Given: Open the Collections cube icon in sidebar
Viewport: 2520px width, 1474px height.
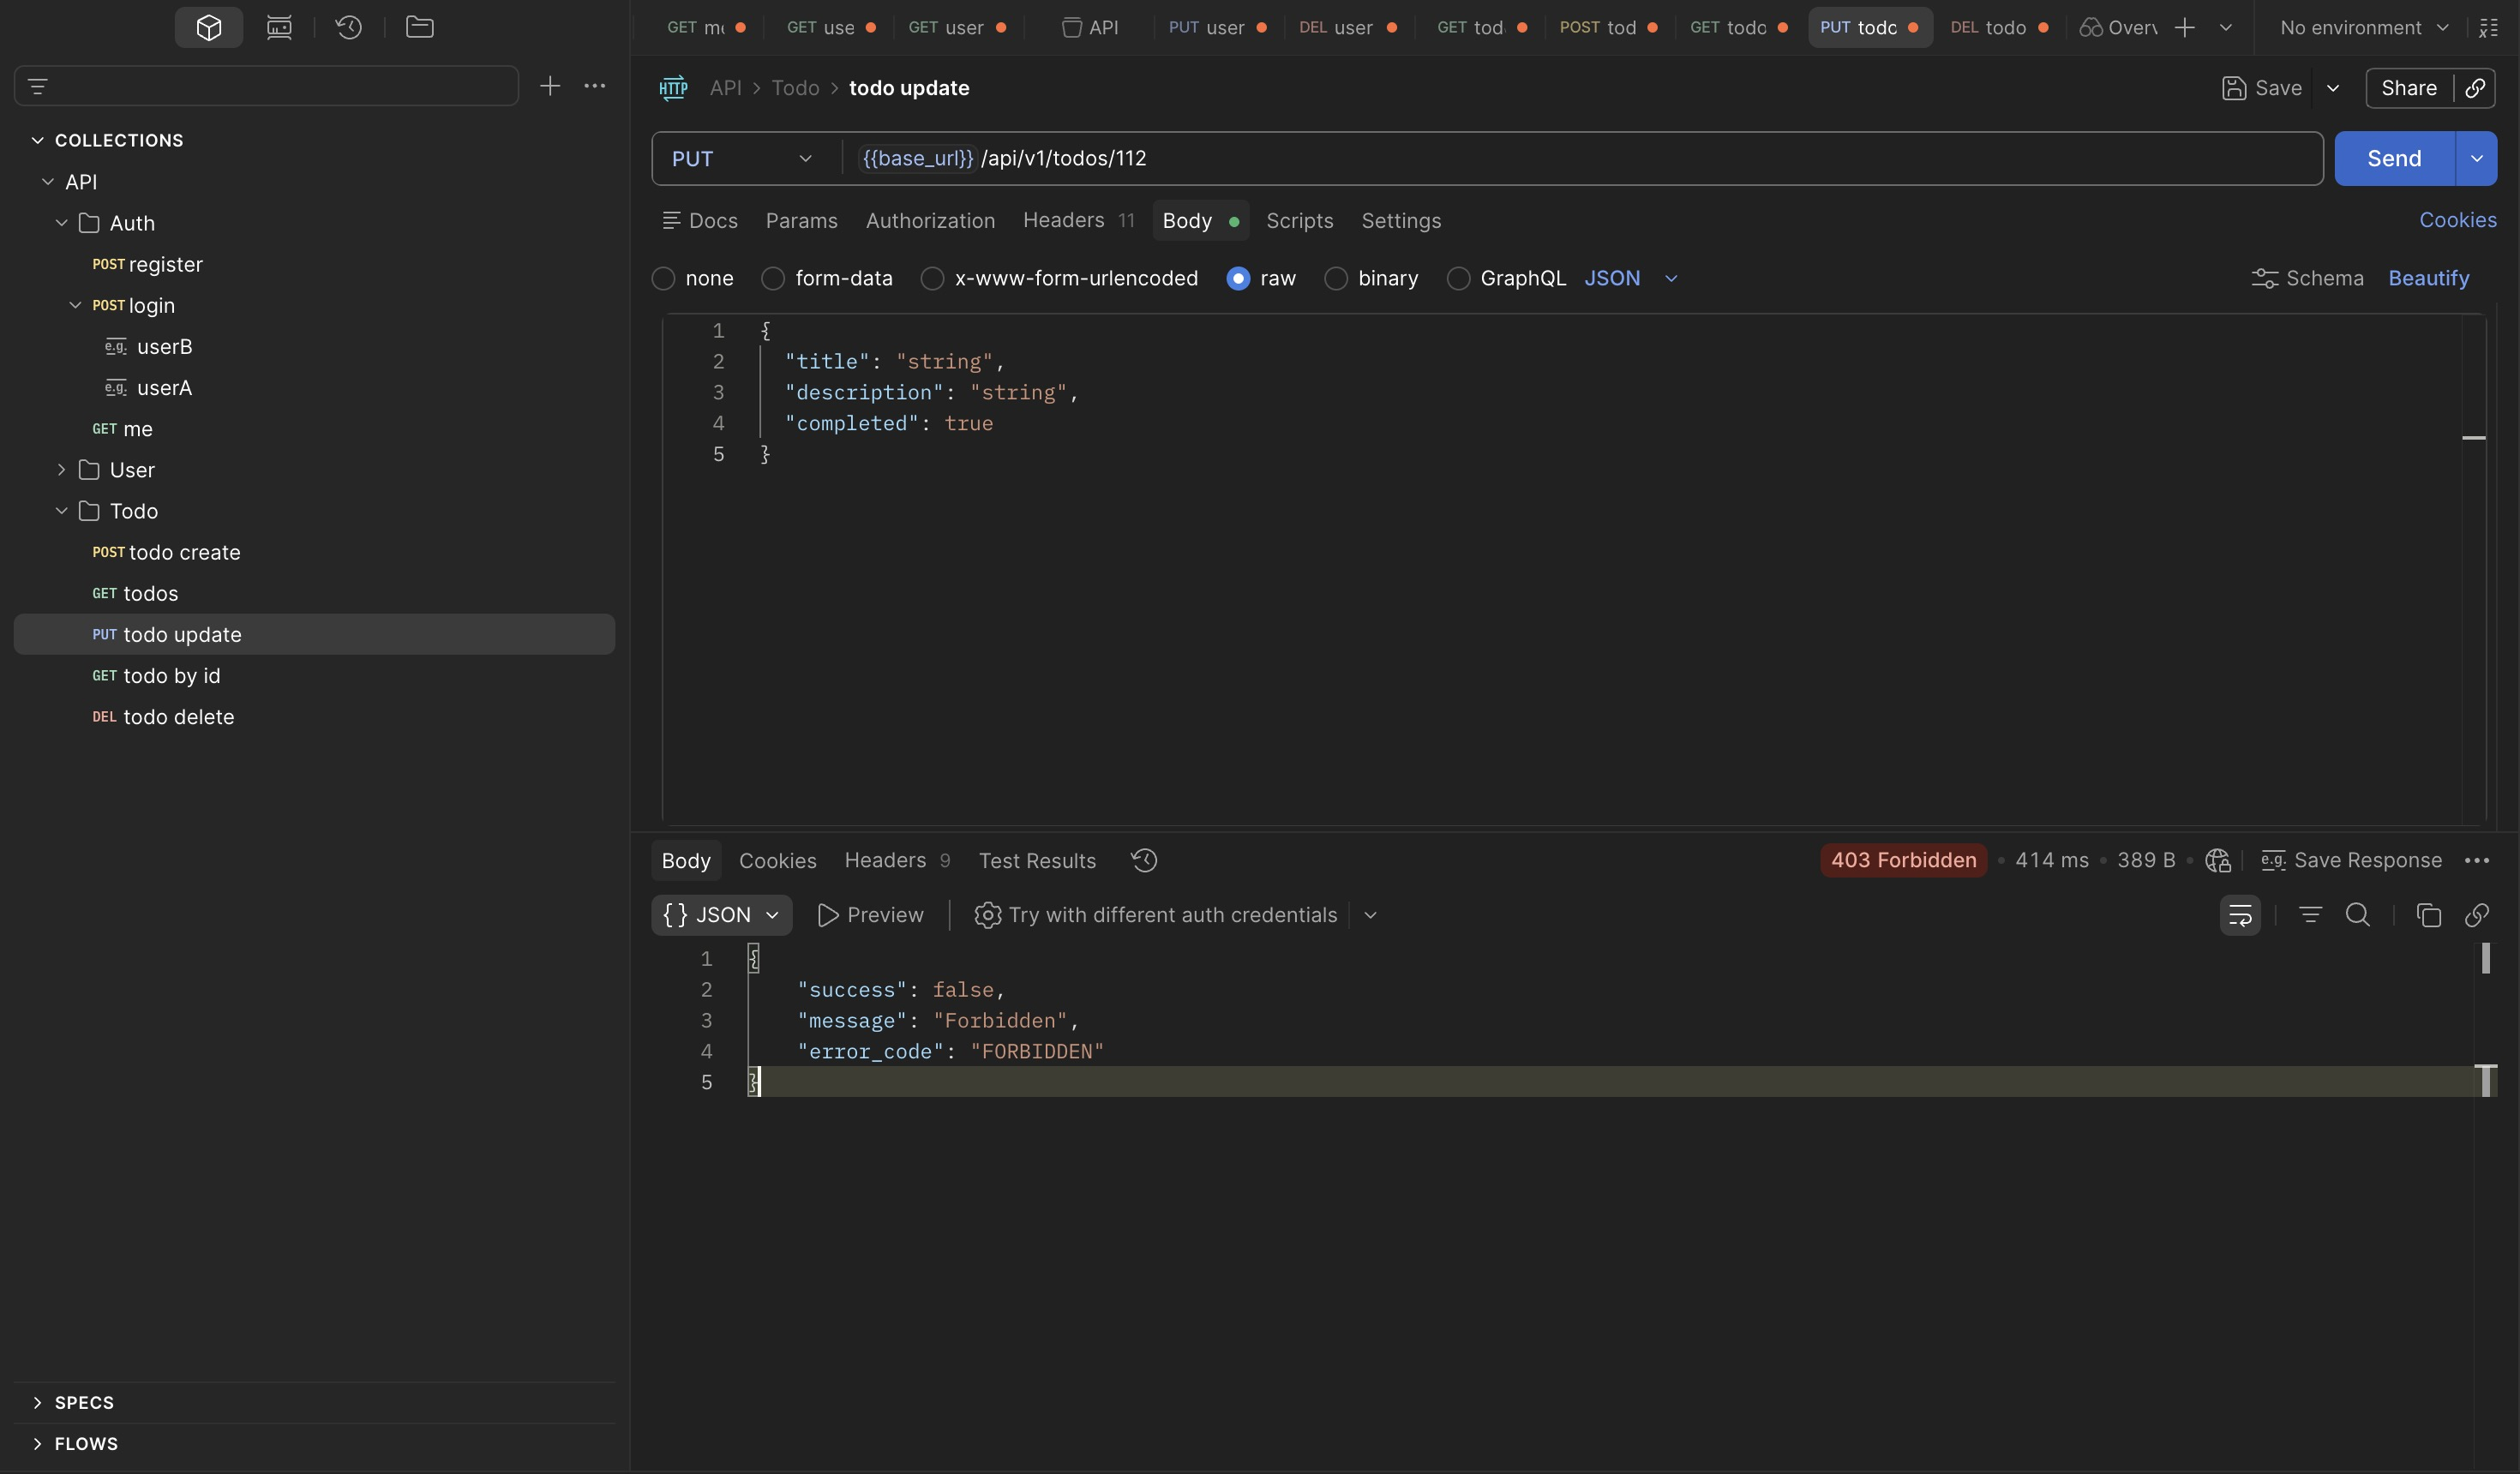Looking at the screenshot, I should (208, 27).
